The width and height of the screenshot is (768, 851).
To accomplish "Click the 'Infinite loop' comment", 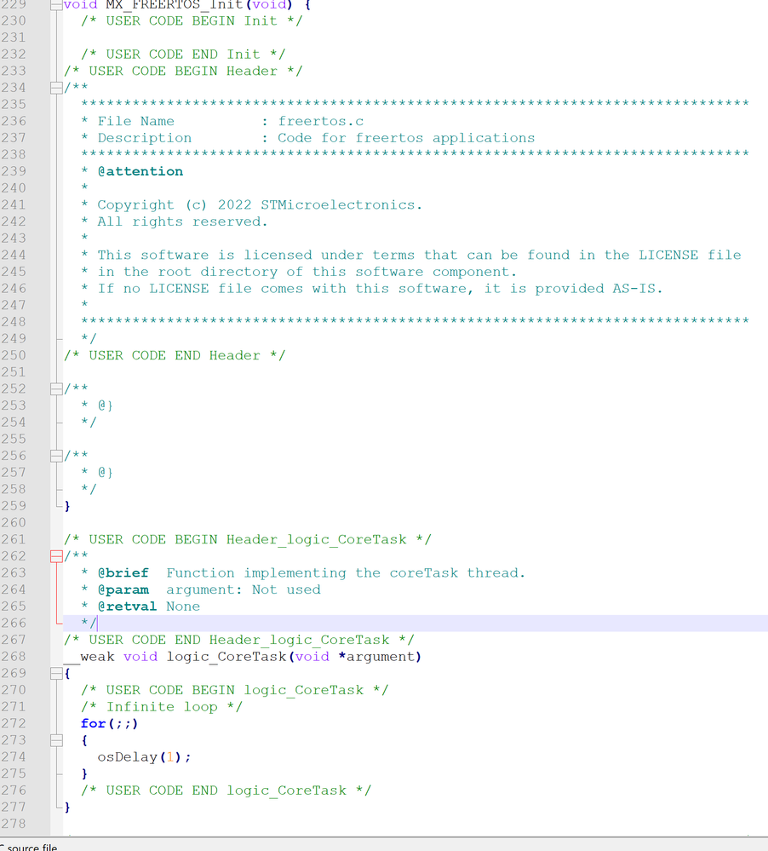I will pos(162,707).
